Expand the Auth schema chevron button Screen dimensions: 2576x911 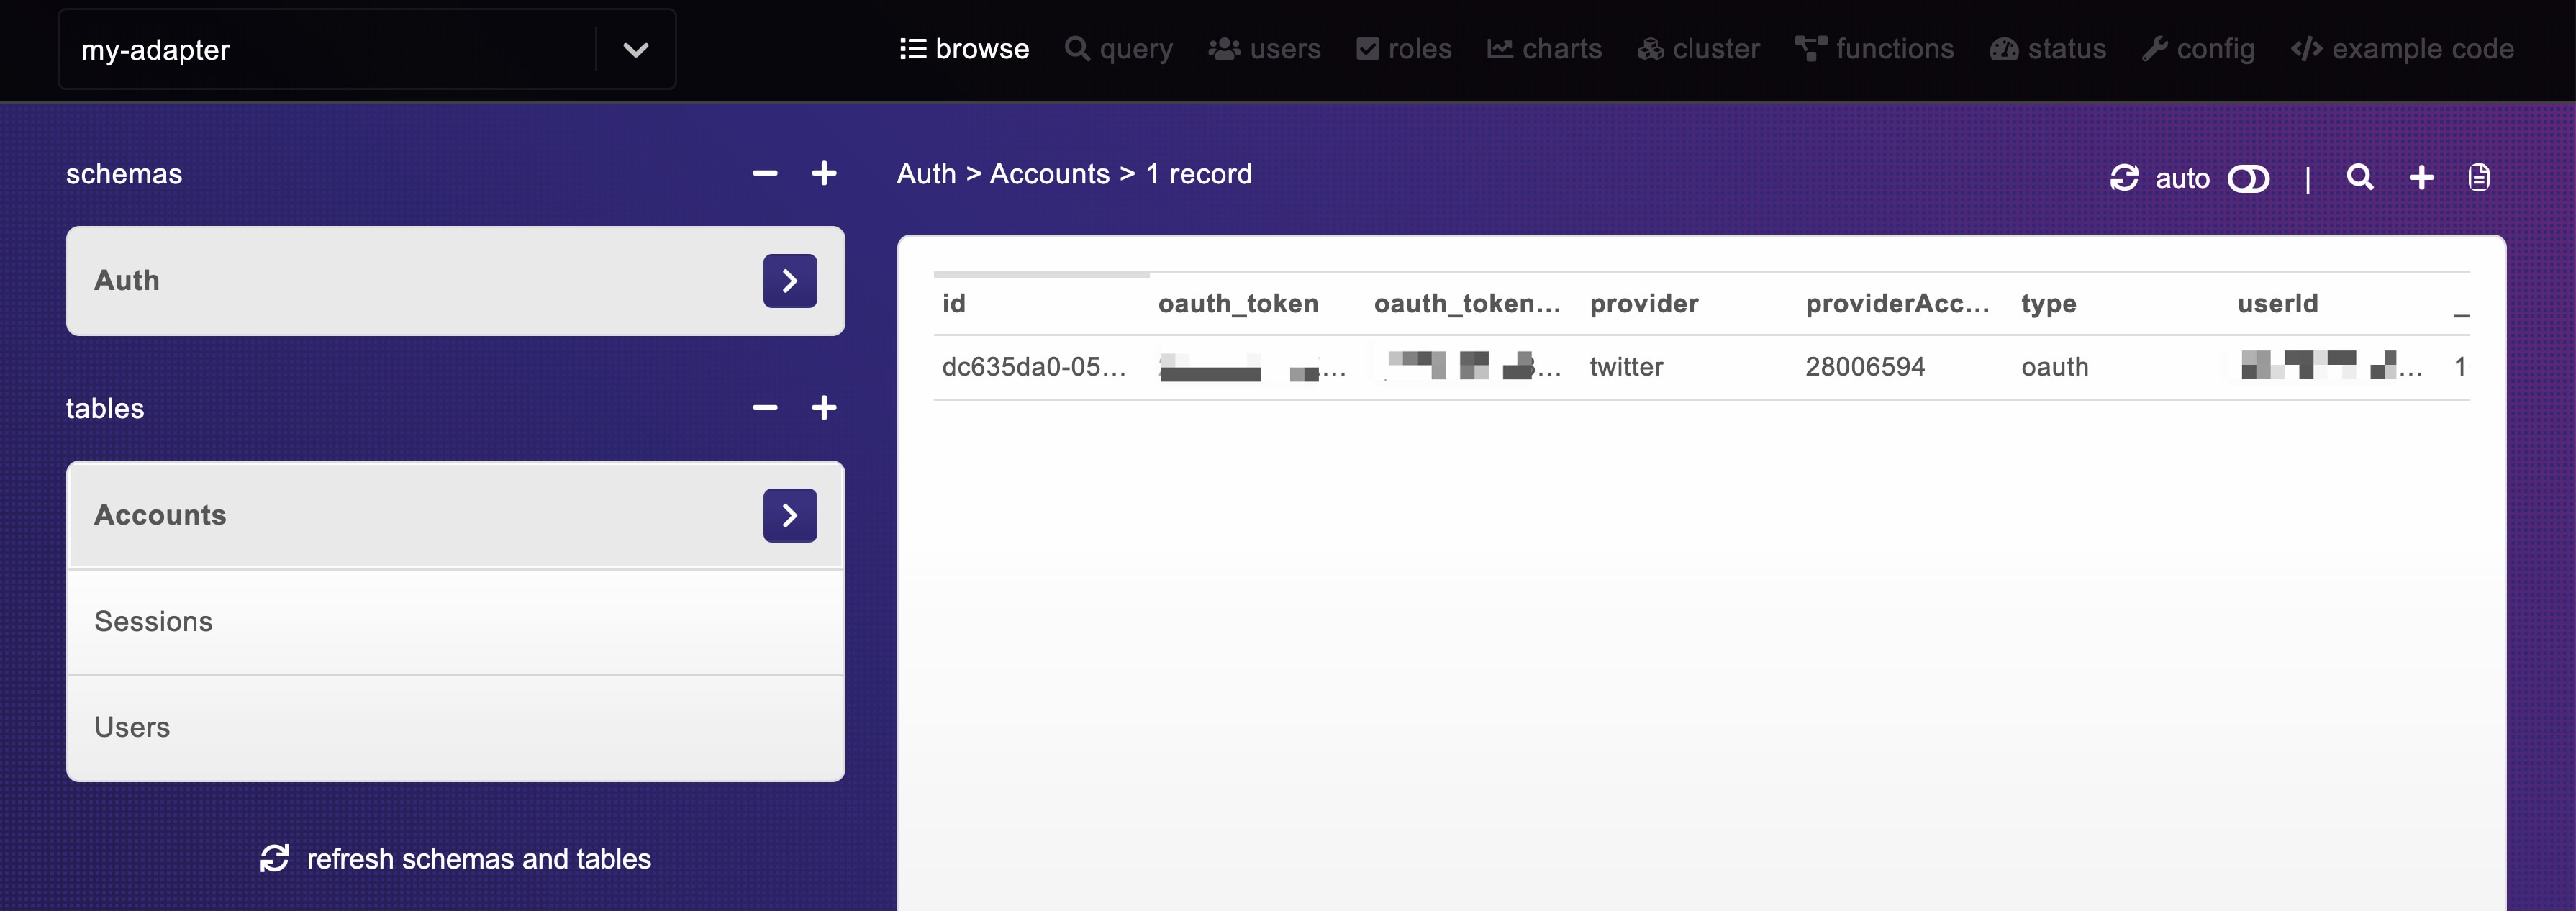tap(789, 281)
